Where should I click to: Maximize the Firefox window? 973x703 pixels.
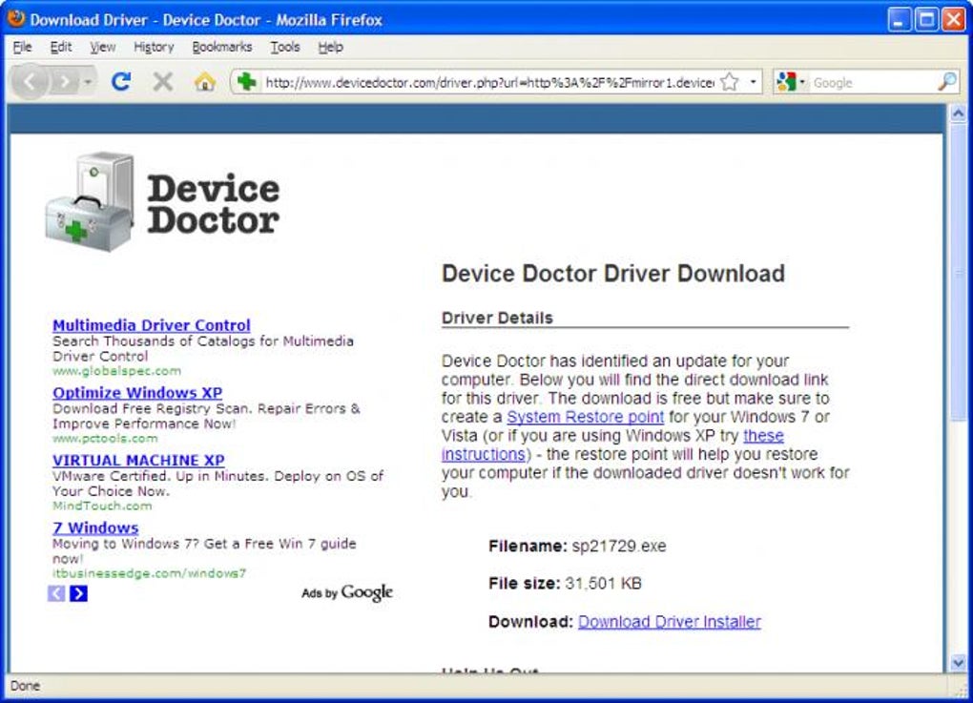tap(926, 19)
